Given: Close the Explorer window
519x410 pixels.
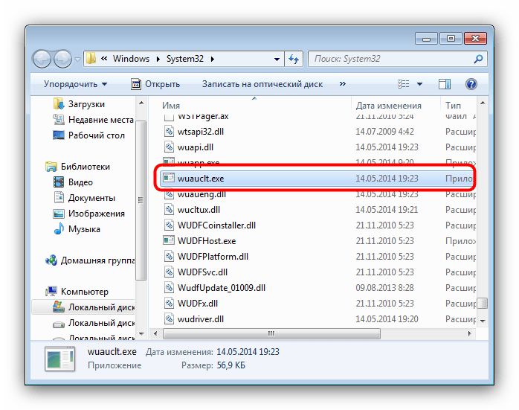Looking at the screenshot, I should pos(475,39).
